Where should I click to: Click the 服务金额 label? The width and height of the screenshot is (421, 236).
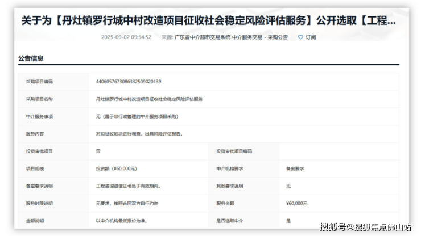[225, 204]
